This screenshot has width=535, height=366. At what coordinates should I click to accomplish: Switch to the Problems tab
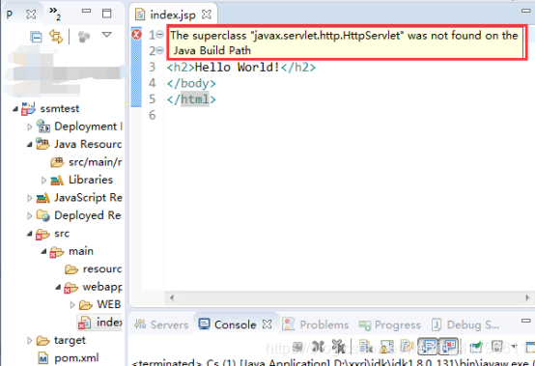click(316, 324)
